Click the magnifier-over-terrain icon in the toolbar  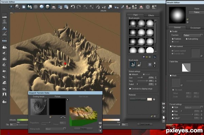pos(17,7)
